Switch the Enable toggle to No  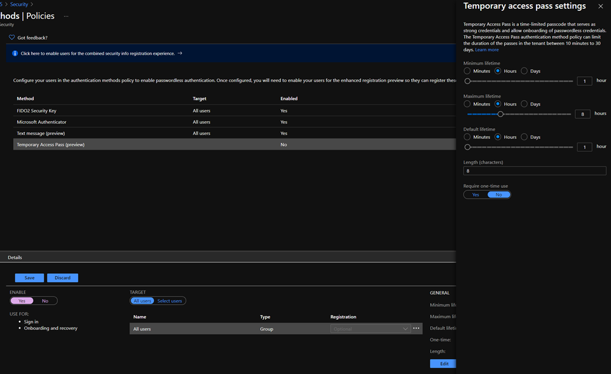[x=45, y=301]
